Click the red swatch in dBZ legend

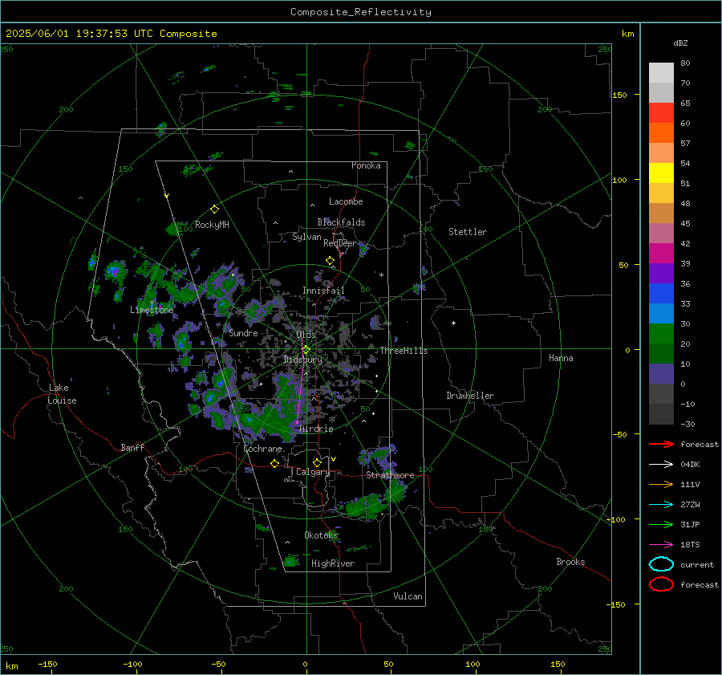661,113
